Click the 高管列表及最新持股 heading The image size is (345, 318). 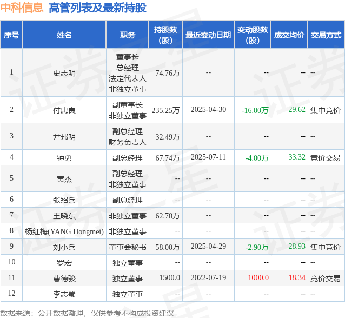click(x=97, y=8)
